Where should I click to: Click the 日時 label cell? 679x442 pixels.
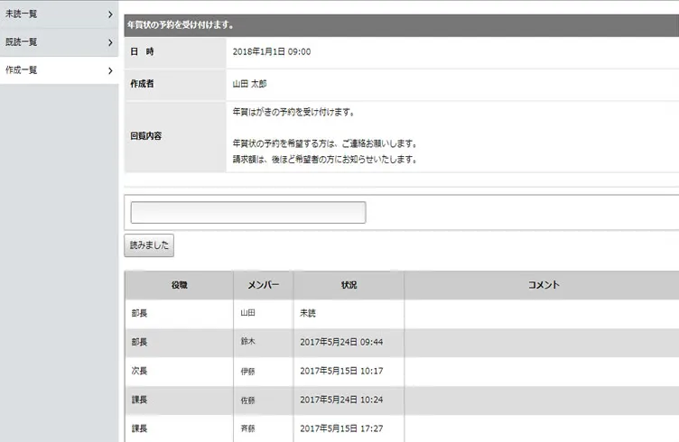[x=175, y=52]
